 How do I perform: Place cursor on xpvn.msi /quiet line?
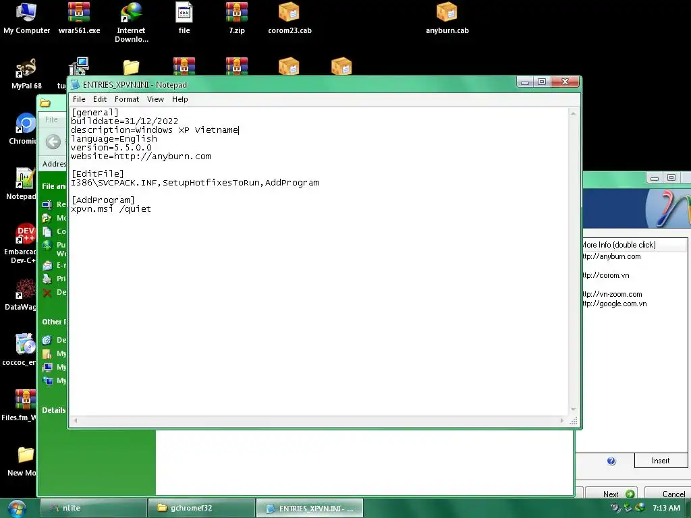tap(111, 209)
